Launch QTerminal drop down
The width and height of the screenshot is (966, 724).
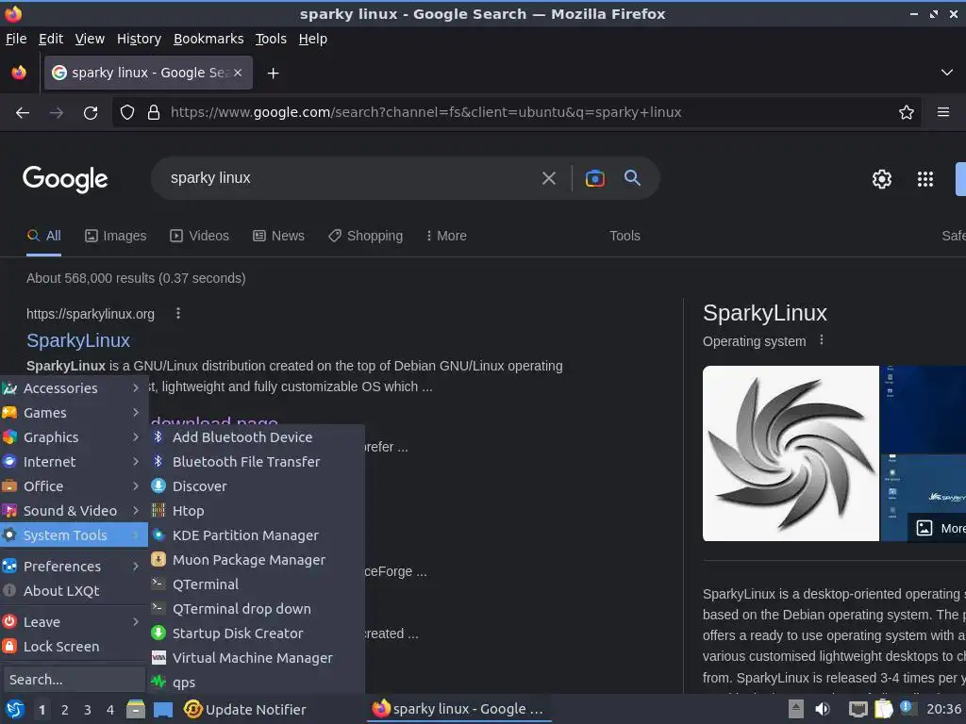pos(257,609)
